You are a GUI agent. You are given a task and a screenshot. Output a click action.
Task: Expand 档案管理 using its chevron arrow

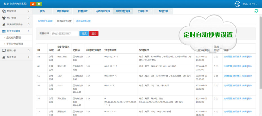[29, 11]
